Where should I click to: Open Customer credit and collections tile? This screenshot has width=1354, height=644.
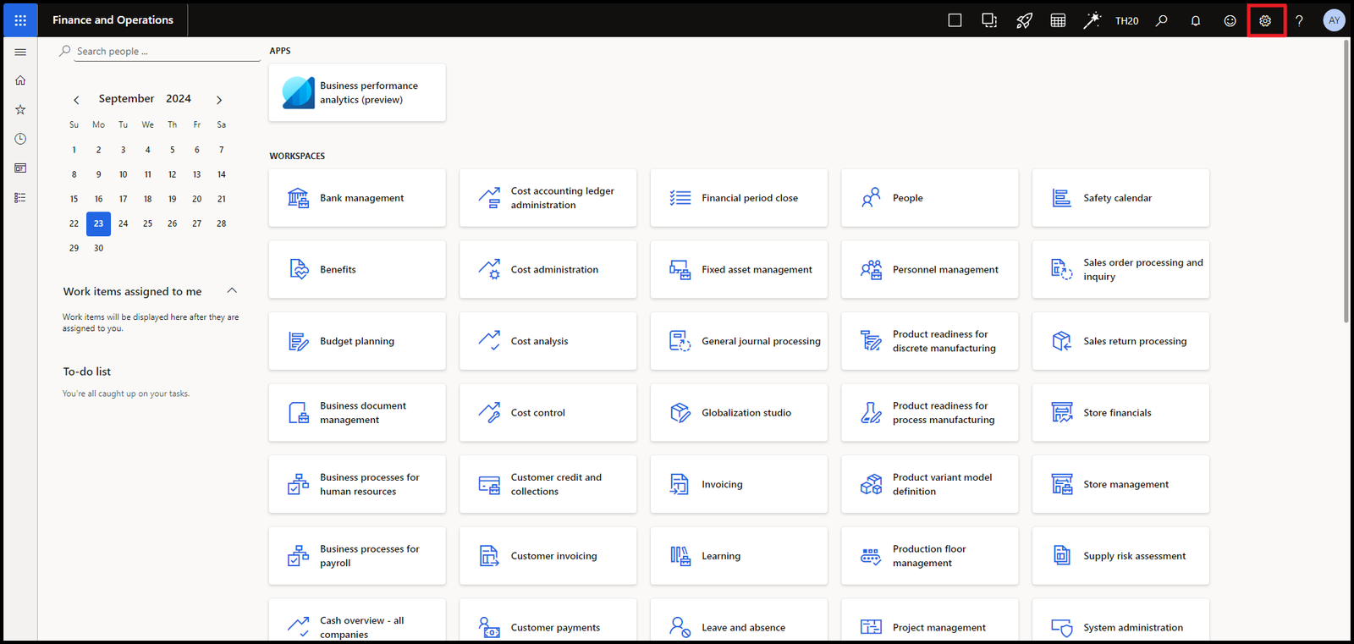click(x=548, y=484)
